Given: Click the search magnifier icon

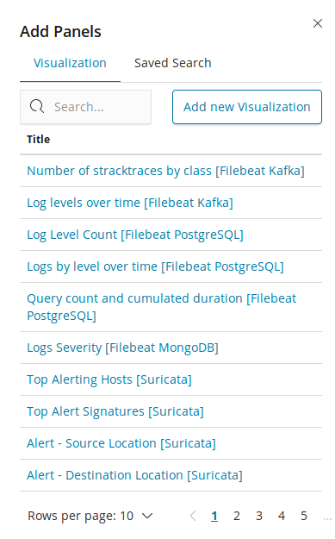Looking at the screenshot, I should coord(37,106).
